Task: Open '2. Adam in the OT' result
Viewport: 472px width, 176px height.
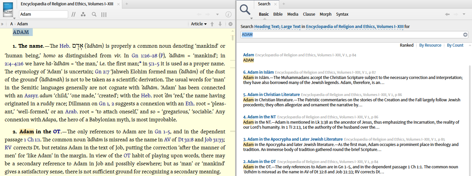Action: (260, 162)
